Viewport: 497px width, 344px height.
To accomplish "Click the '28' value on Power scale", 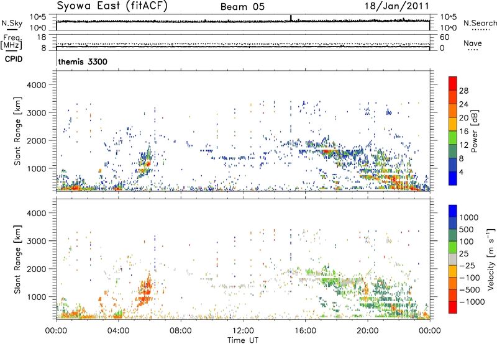I will coord(463,91).
